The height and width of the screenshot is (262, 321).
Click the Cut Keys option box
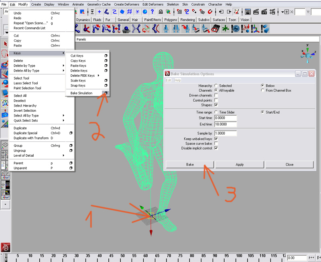pos(106,56)
